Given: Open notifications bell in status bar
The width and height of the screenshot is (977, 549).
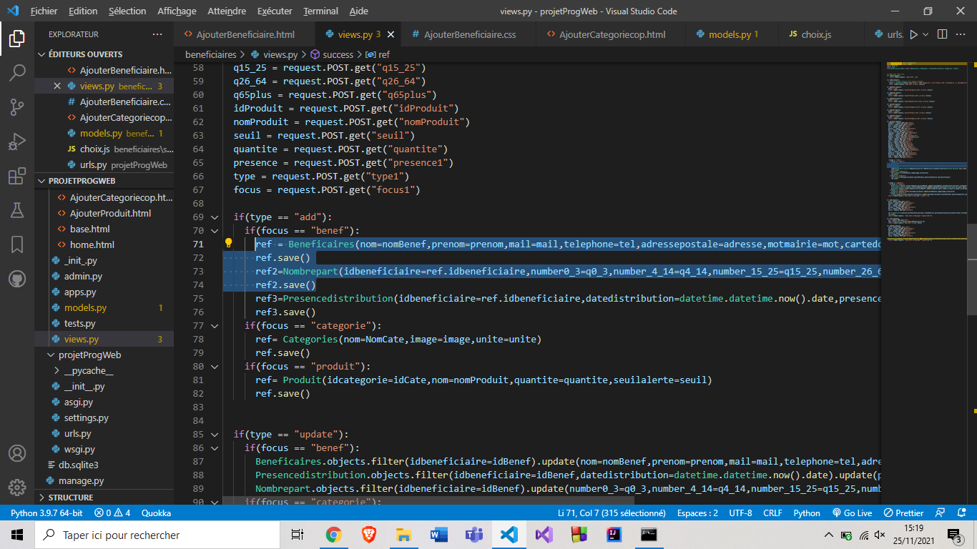Looking at the screenshot, I should pos(961,513).
